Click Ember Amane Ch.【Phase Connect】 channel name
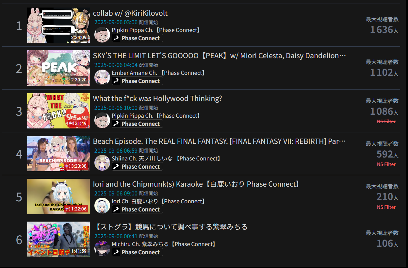The height and width of the screenshot is (268, 408). pyautogui.click(x=159, y=73)
